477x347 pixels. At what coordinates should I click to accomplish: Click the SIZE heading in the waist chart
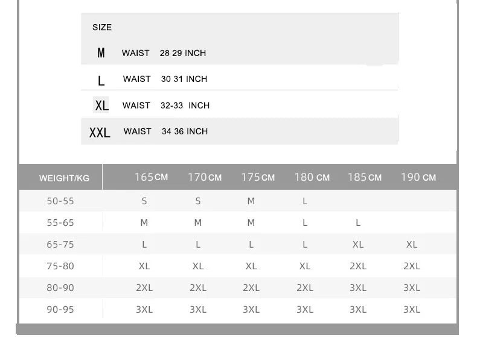pyautogui.click(x=102, y=27)
